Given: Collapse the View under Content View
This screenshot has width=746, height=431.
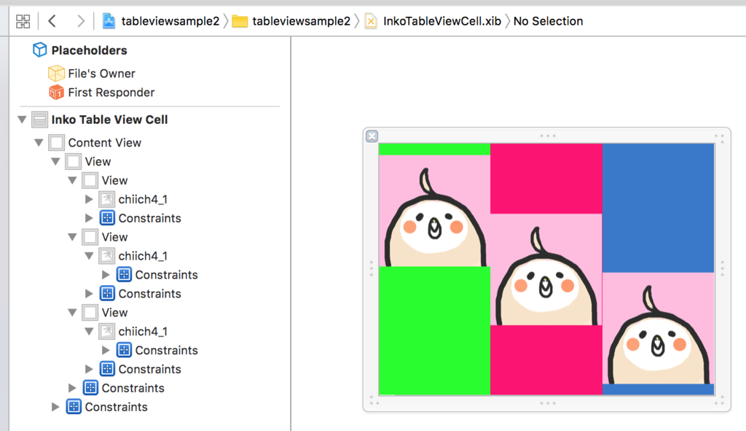Looking at the screenshot, I should point(55,161).
